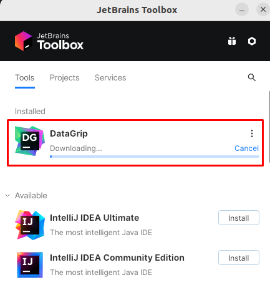Switch to the Projects tab
Screen dimensions: 270x285
[64, 78]
